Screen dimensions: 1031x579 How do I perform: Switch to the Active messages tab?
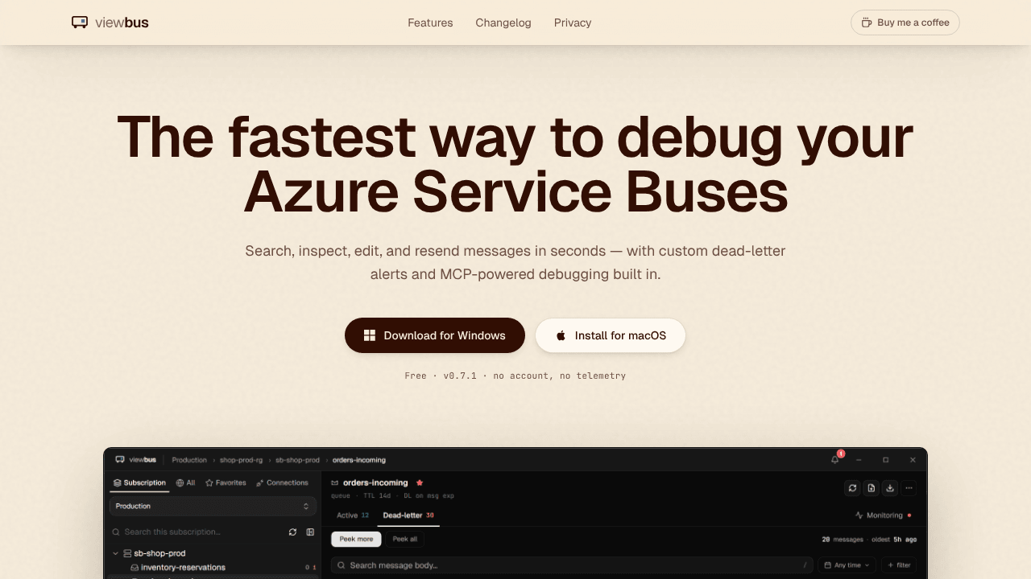point(353,515)
